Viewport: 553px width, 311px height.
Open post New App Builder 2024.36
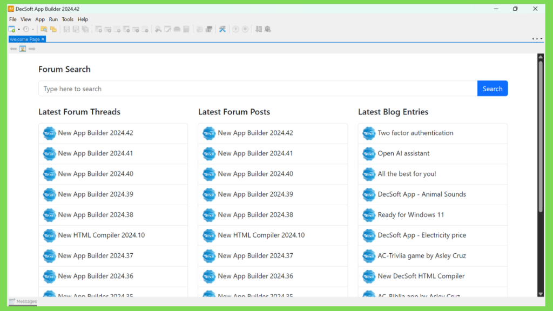click(255, 276)
